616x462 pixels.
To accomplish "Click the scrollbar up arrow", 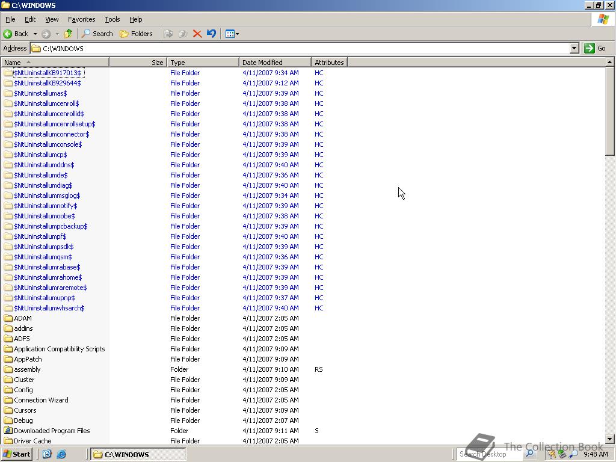I will (609, 62).
